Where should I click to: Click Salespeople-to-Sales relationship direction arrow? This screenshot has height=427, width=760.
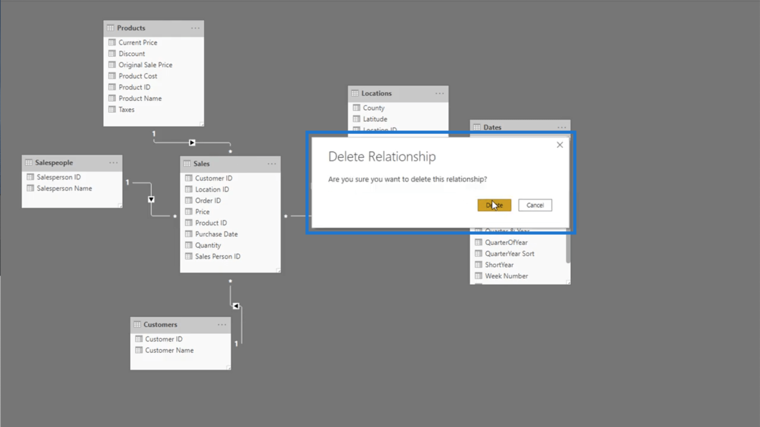[151, 199]
